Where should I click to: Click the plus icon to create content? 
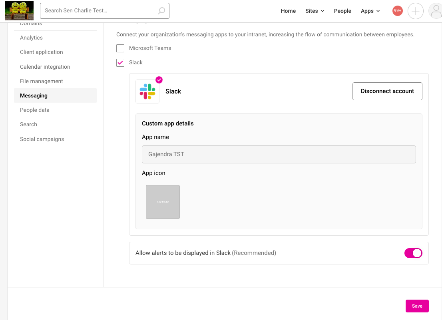tap(415, 11)
